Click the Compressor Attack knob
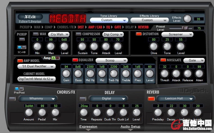 106,46
